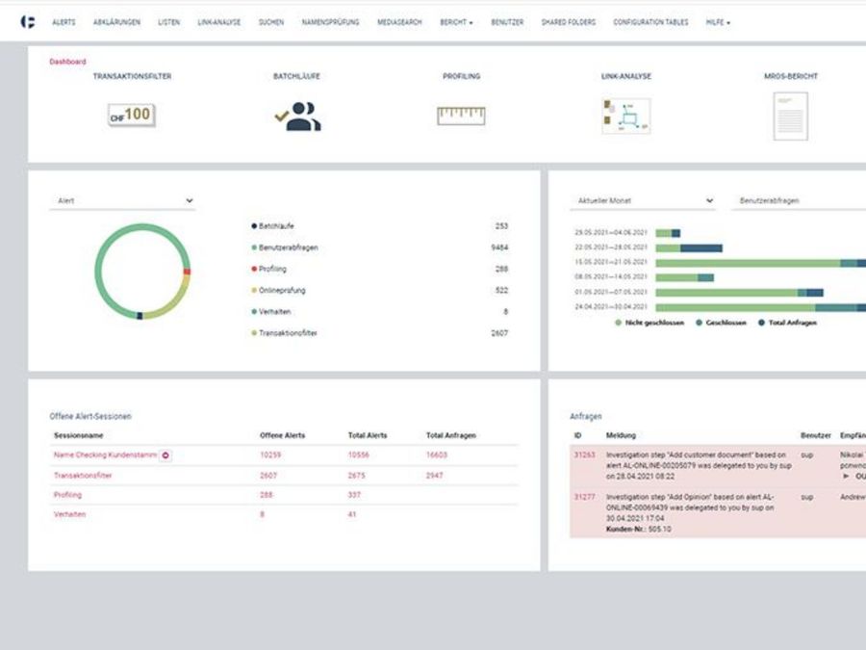Click the Sessionsname column header

[x=79, y=435]
